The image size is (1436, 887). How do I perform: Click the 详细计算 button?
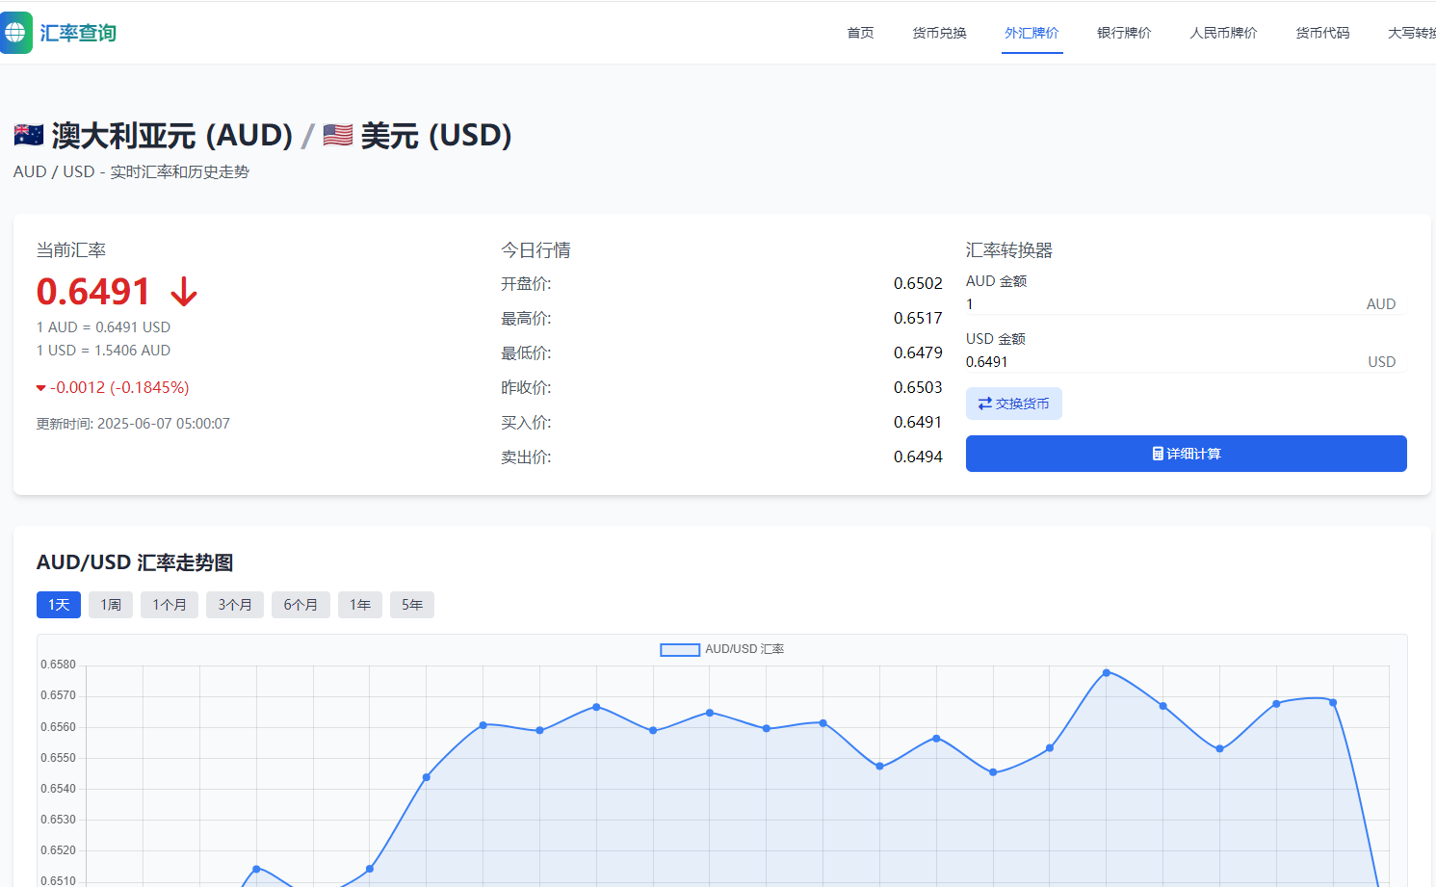(1186, 454)
